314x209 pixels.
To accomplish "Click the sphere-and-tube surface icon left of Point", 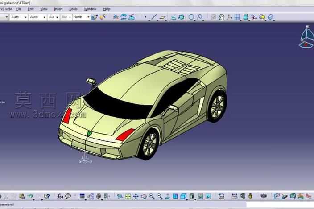I will pyautogui.click(x=116, y=17).
